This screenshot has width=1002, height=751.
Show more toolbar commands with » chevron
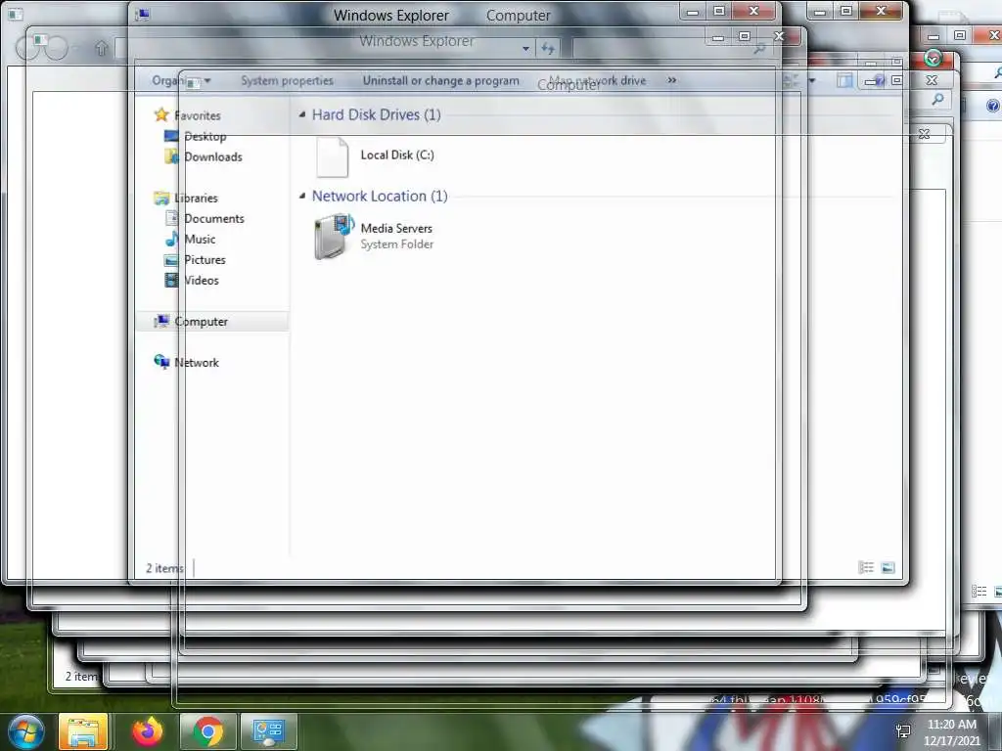[671, 80]
